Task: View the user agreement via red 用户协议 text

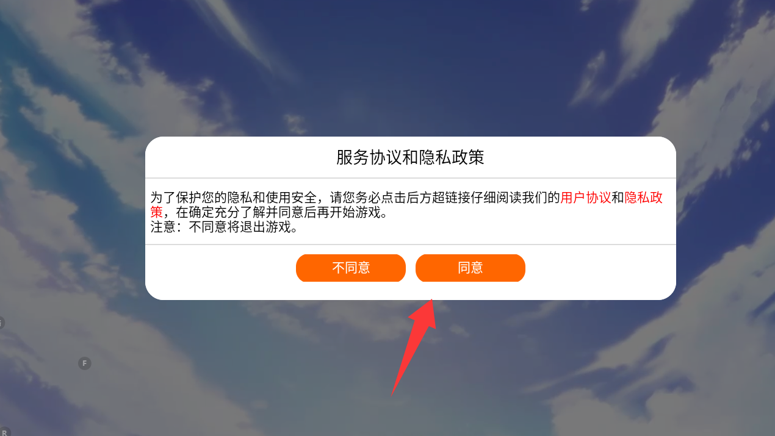Action: point(586,198)
